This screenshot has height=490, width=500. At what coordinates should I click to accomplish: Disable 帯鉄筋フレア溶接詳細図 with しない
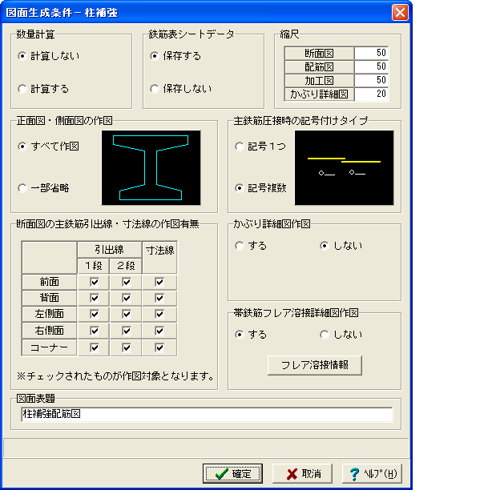click(341, 335)
